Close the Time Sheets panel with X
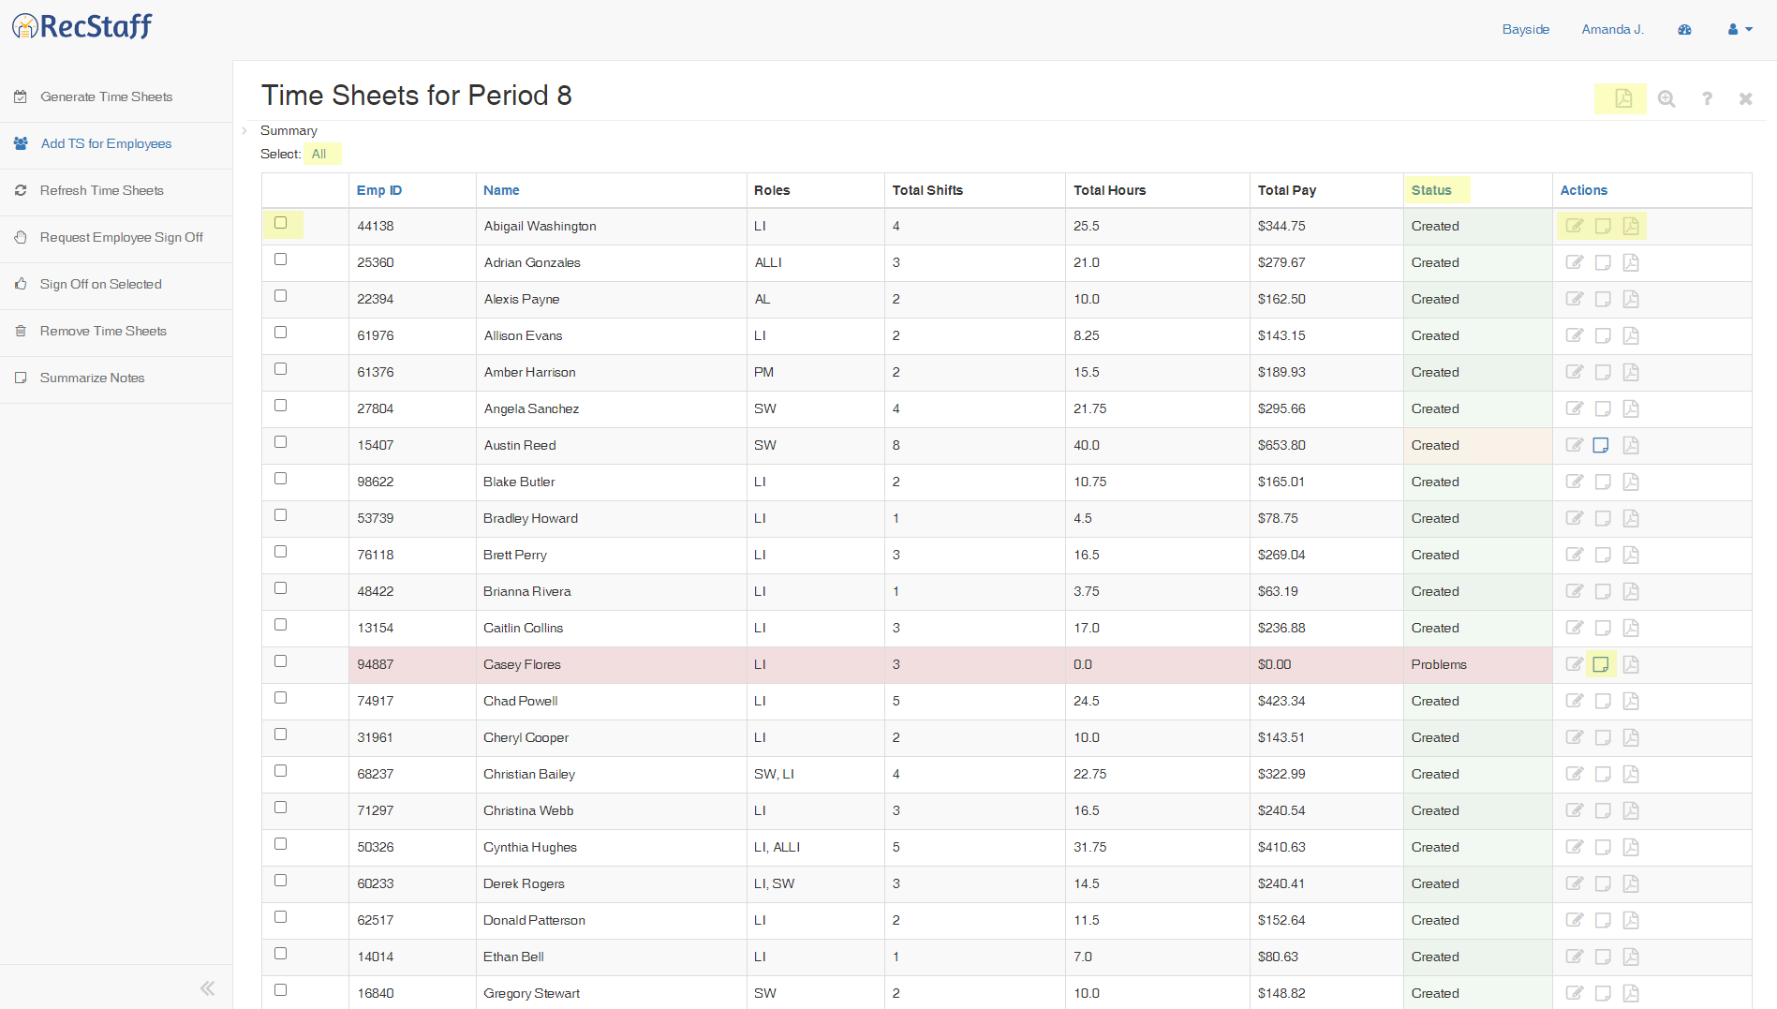1777x1009 pixels. tap(1745, 98)
